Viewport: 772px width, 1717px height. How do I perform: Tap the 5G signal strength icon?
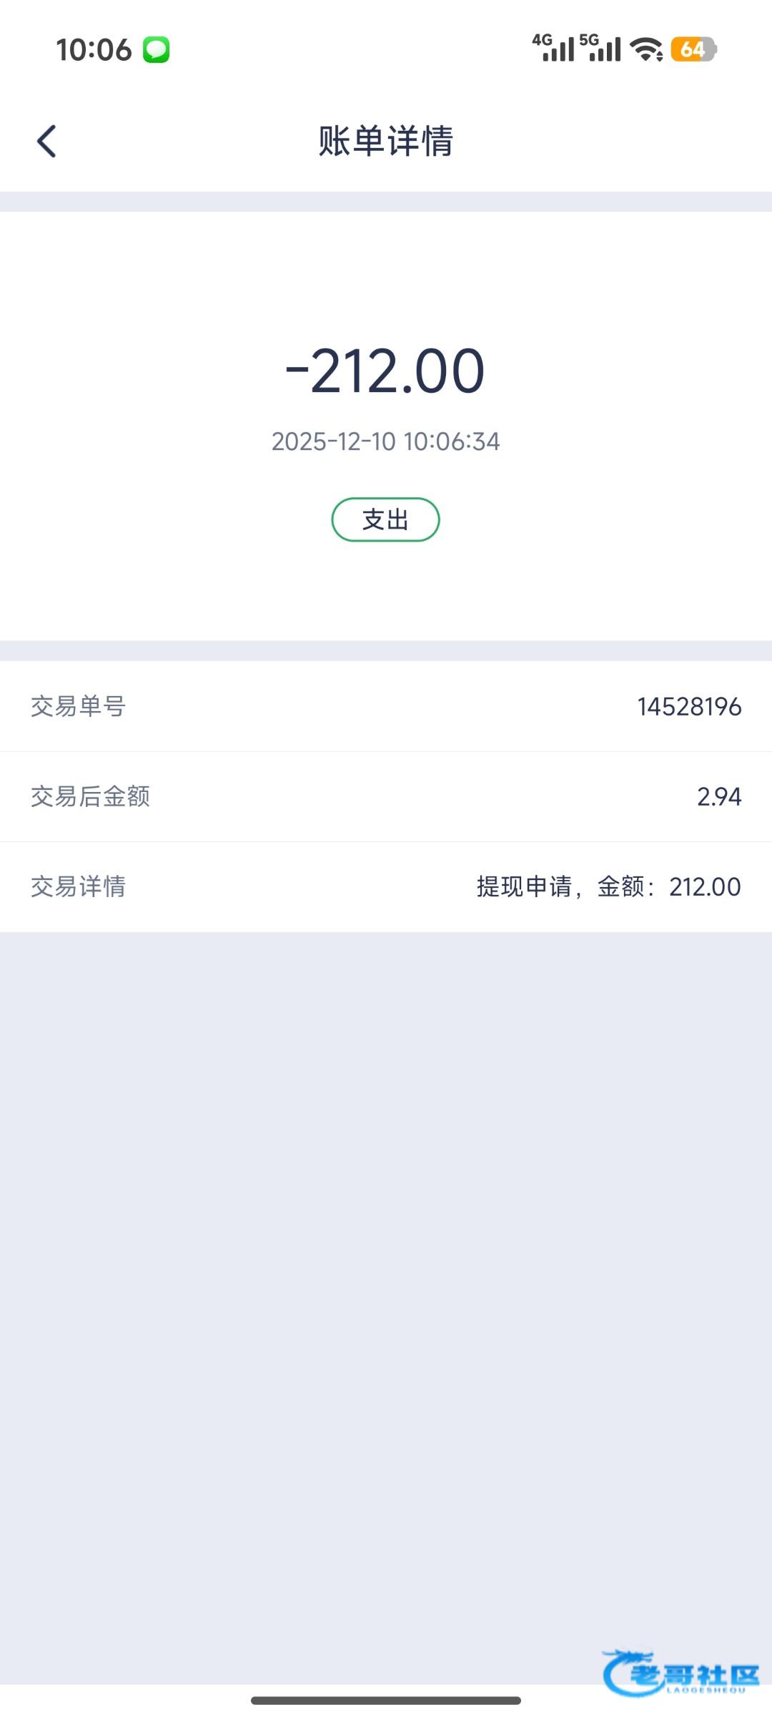pyautogui.click(x=600, y=48)
